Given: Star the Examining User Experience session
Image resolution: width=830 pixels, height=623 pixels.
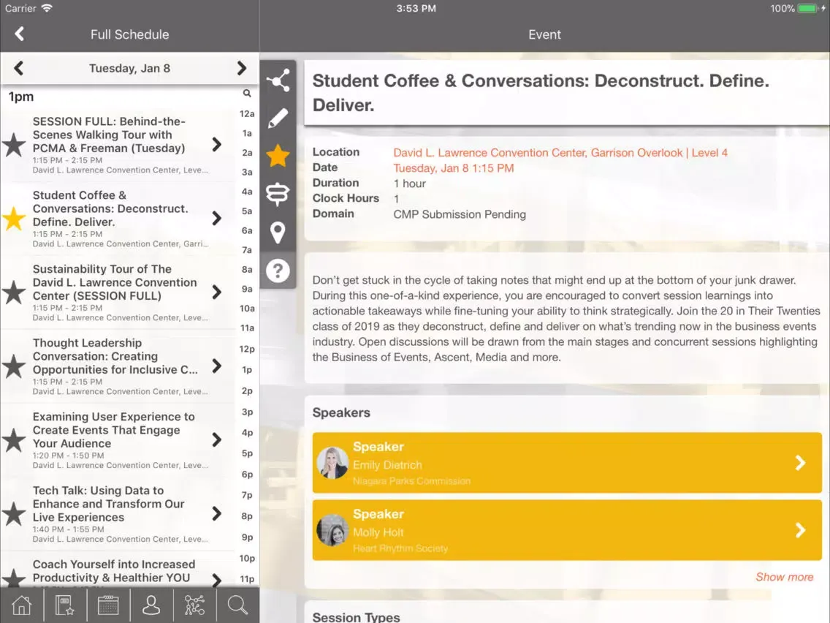Looking at the screenshot, I should coord(14,440).
